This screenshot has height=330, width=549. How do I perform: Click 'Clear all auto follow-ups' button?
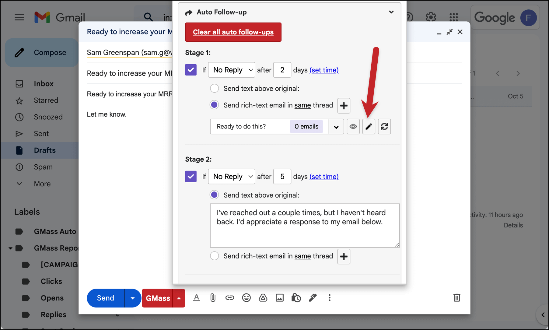click(233, 32)
